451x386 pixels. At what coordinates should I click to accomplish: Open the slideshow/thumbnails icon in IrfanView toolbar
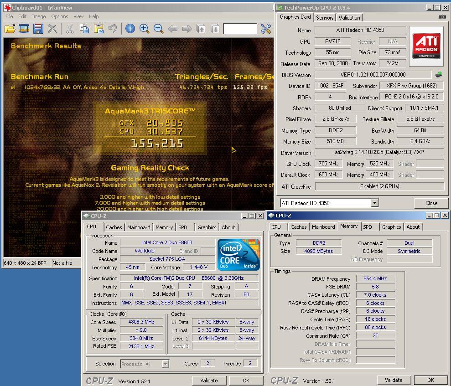pos(24,29)
